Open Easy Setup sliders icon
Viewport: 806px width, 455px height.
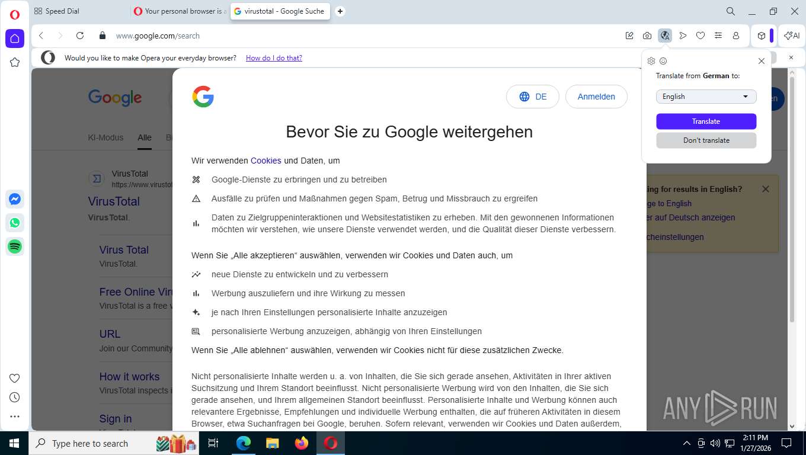[x=718, y=36]
